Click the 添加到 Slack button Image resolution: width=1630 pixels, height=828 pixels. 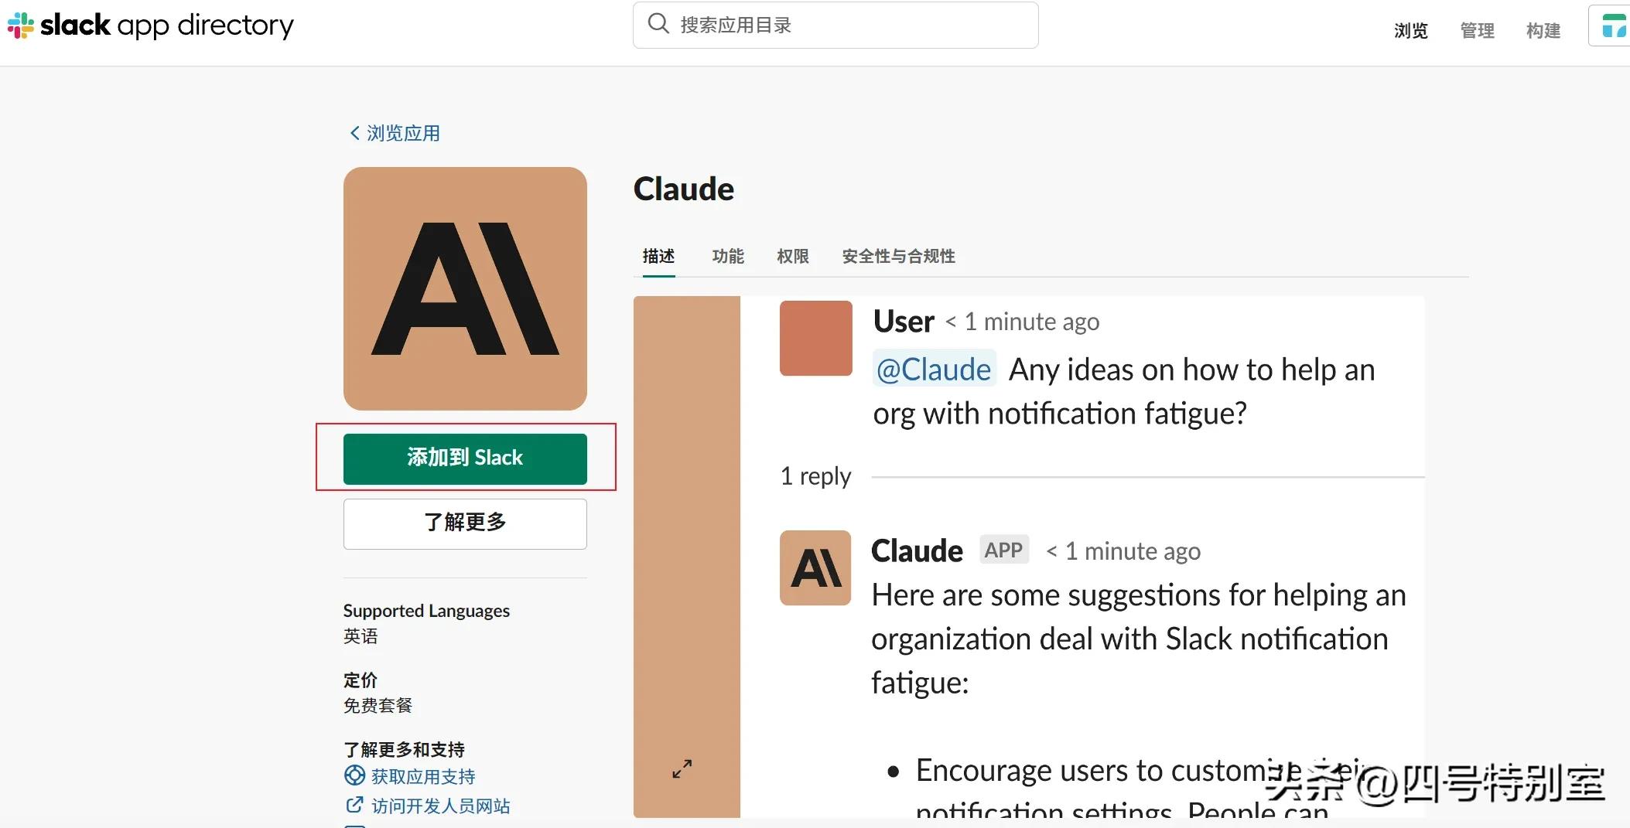pyautogui.click(x=465, y=458)
